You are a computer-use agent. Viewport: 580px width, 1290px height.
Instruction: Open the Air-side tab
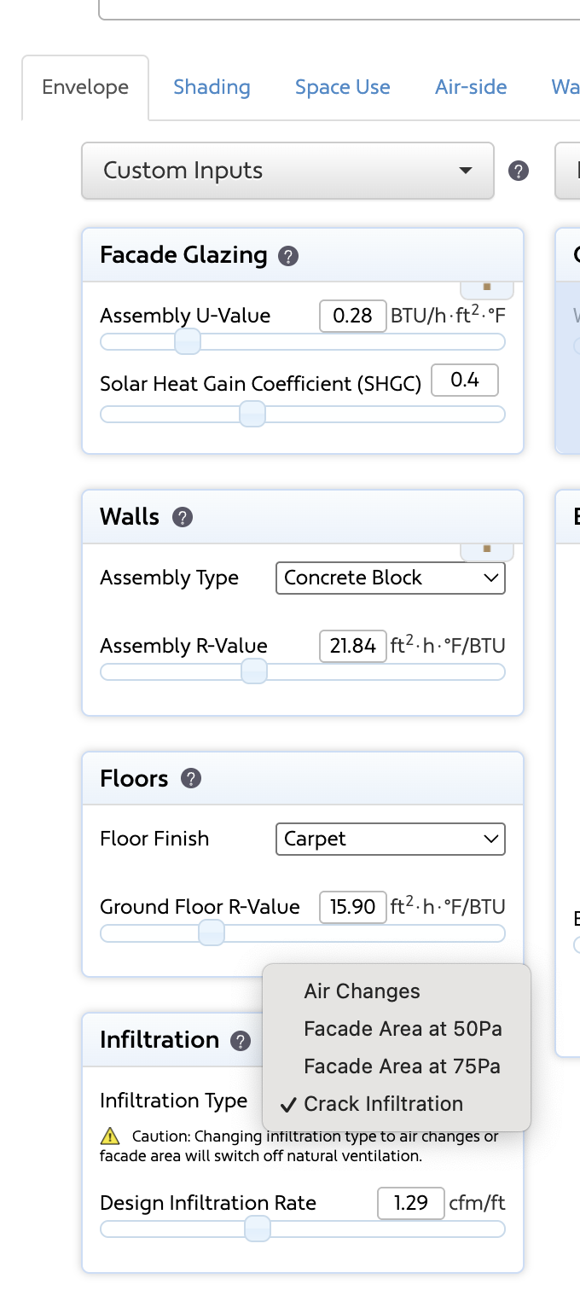coord(471,87)
